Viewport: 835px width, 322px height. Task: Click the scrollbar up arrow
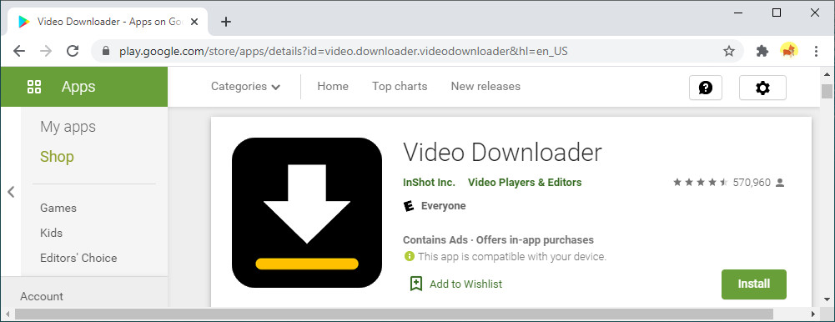point(827,74)
